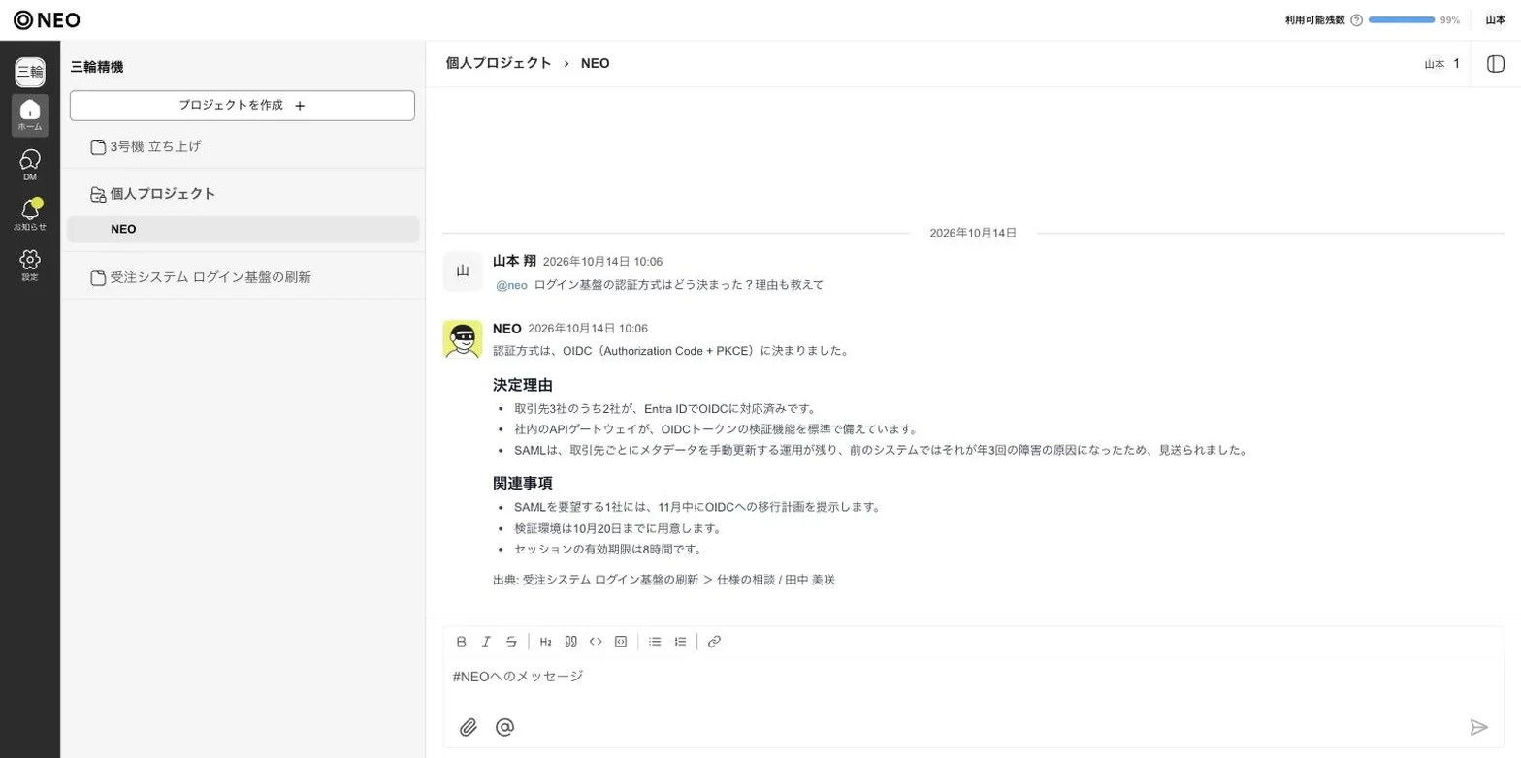Click the 利用可能残数 usage progress bar
Image resolution: width=1521 pixels, height=758 pixels.
coord(1402,20)
